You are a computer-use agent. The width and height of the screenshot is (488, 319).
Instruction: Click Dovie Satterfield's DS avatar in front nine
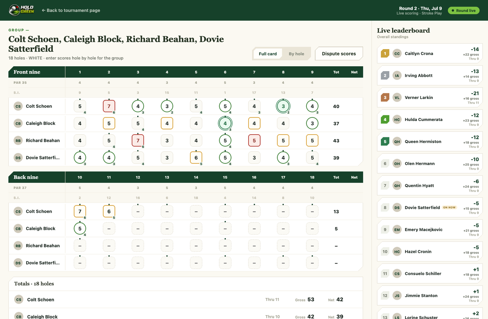(x=18, y=158)
